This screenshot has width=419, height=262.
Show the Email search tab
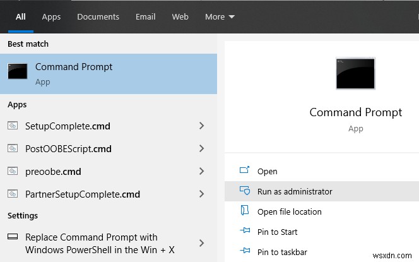[x=145, y=17]
